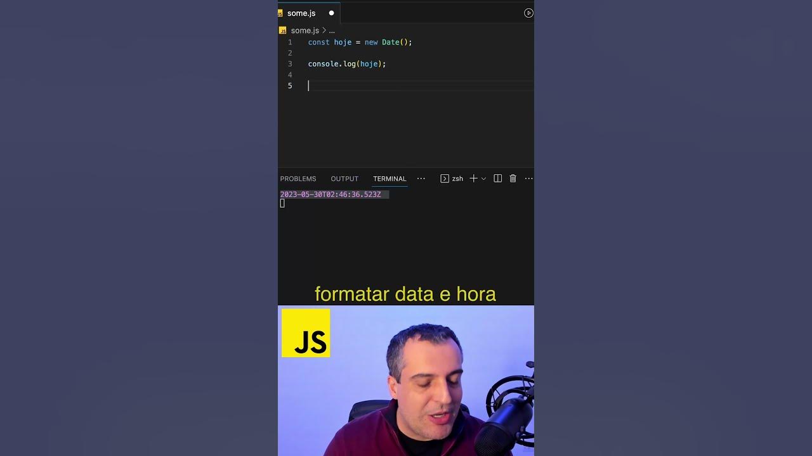Click the yellow JS logo thumbnail
812x456 pixels.
tap(306, 333)
